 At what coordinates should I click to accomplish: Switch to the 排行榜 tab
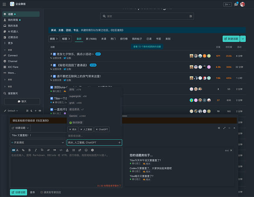tap(124, 39)
